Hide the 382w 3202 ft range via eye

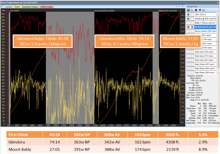[188, 15]
